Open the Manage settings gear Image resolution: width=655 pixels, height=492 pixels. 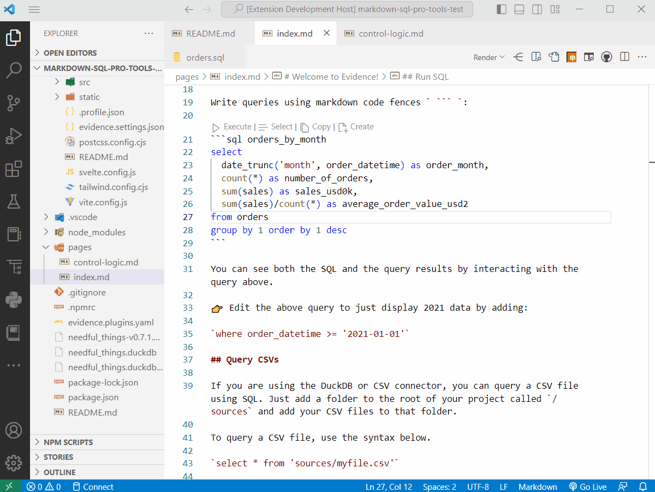pos(14,462)
